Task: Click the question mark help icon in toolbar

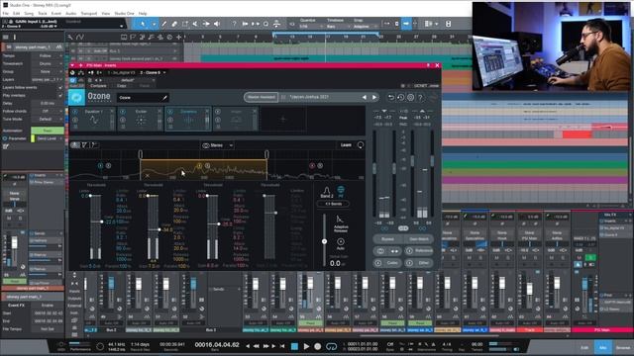Action: point(234,24)
